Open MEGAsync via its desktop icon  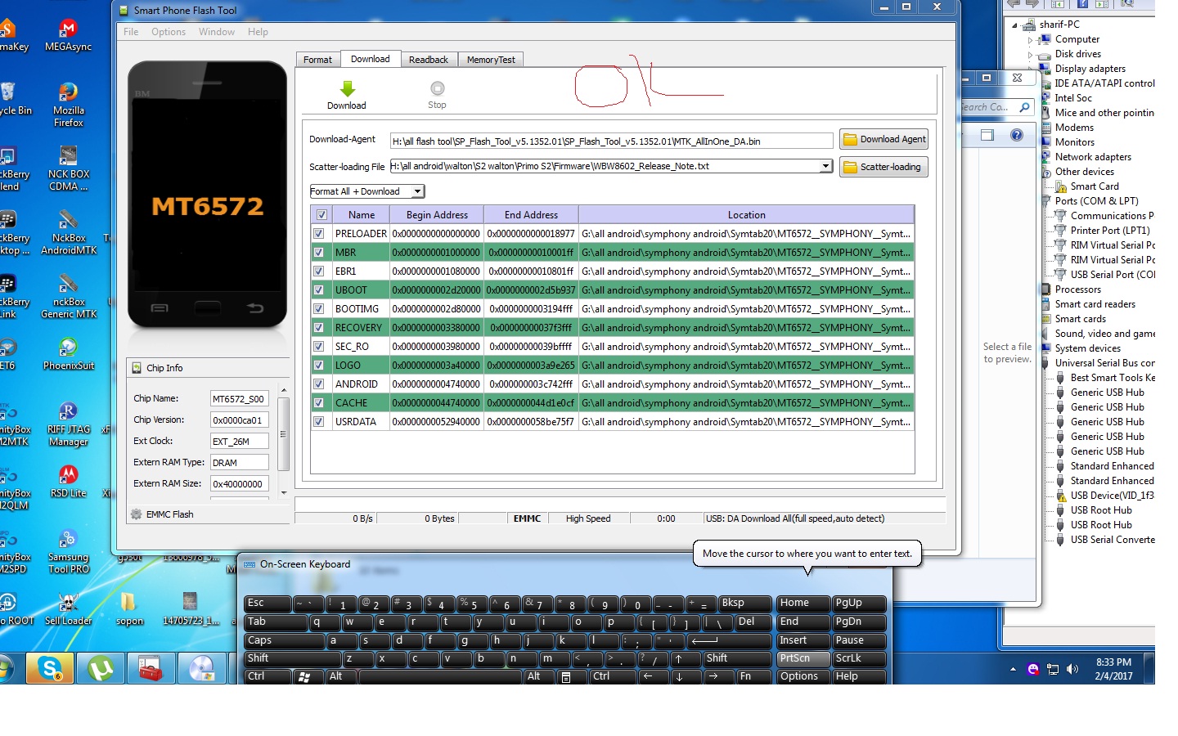[x=67, y=29]
